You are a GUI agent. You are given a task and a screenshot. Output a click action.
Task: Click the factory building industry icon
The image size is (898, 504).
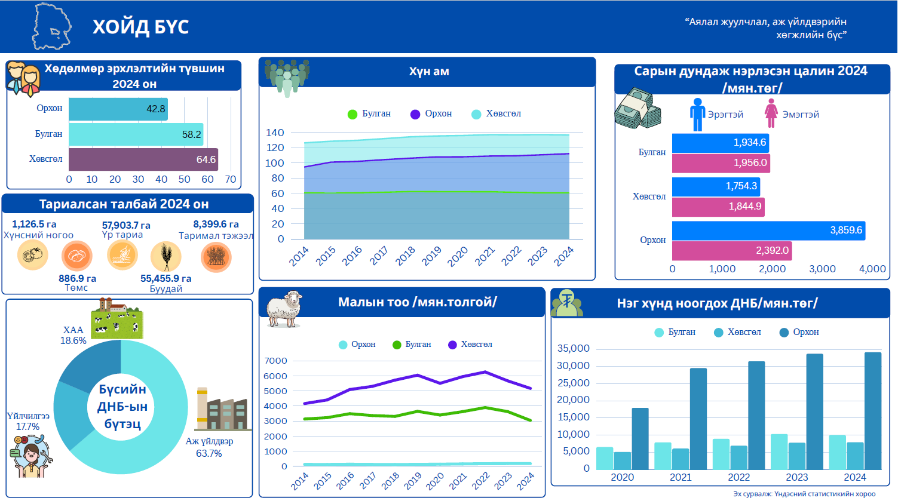[221, 410]
